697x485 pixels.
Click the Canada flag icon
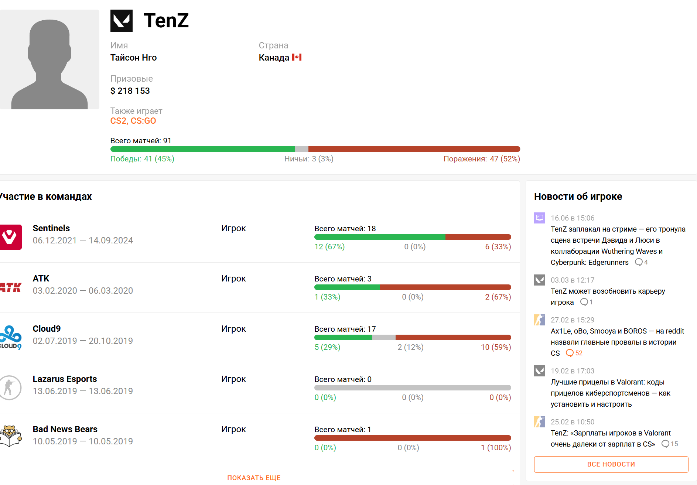(297, 57)
